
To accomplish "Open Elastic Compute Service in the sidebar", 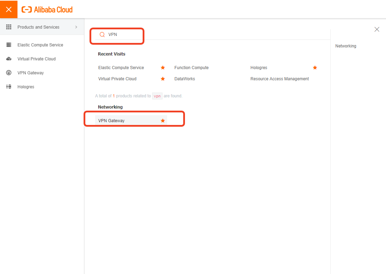I will [x=40, y=45].
